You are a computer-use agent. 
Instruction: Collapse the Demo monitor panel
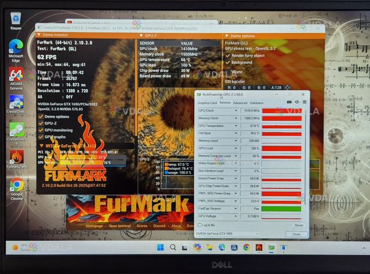pos(39,35)
